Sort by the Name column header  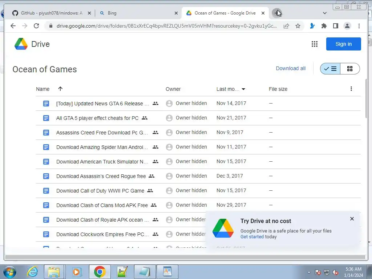coord(43,89)
